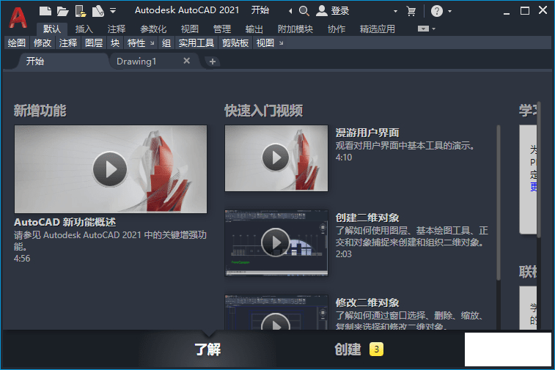Toggle the ribbon minimize state button

[x=423, y=29]
